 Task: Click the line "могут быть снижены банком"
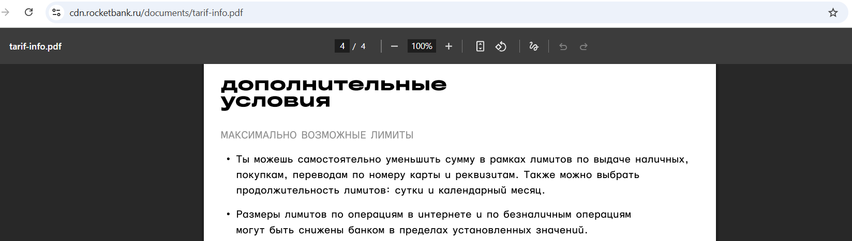coord(412,230)
